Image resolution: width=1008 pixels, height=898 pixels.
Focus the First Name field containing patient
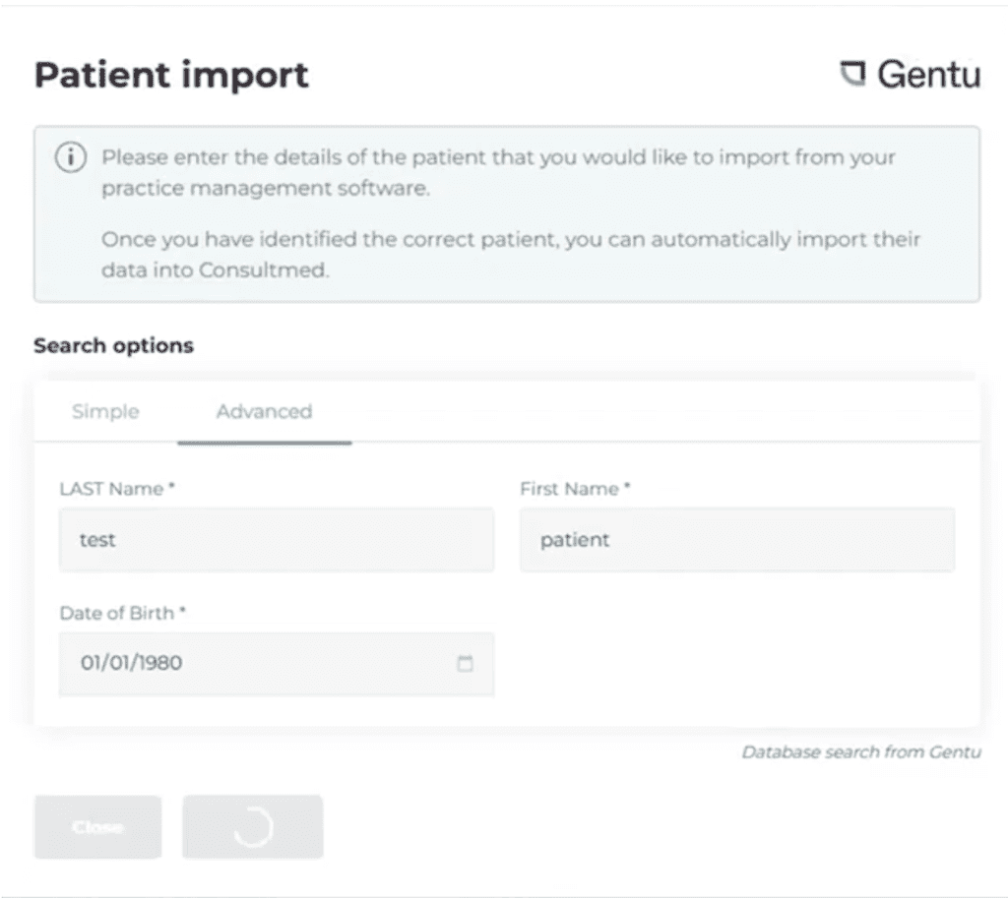coord(737,540)
